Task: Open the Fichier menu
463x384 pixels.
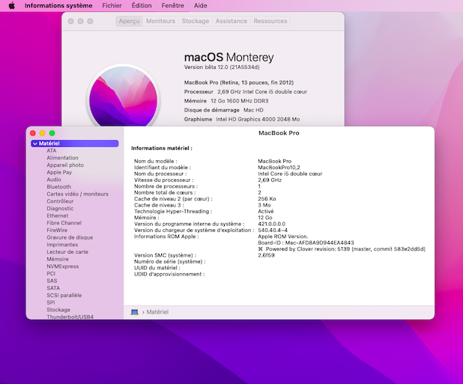Action: pyautogui.click(x=112, y=5)
